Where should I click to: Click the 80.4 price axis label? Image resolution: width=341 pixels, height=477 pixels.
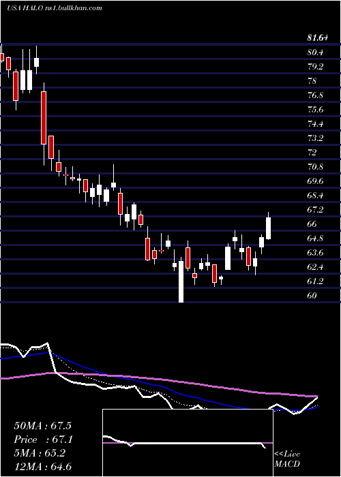315,52
